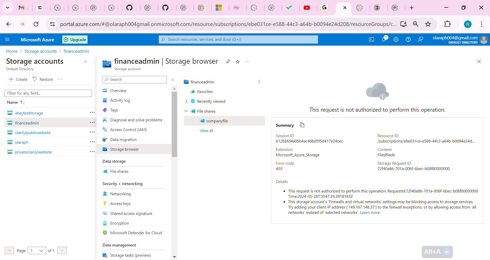Open Chrome extensions puzzle icon

[447, 24]
